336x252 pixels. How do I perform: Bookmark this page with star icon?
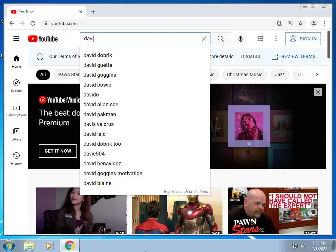point(301,23)
